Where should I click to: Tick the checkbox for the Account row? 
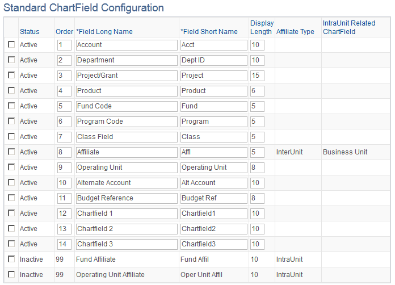click(11, 45)
